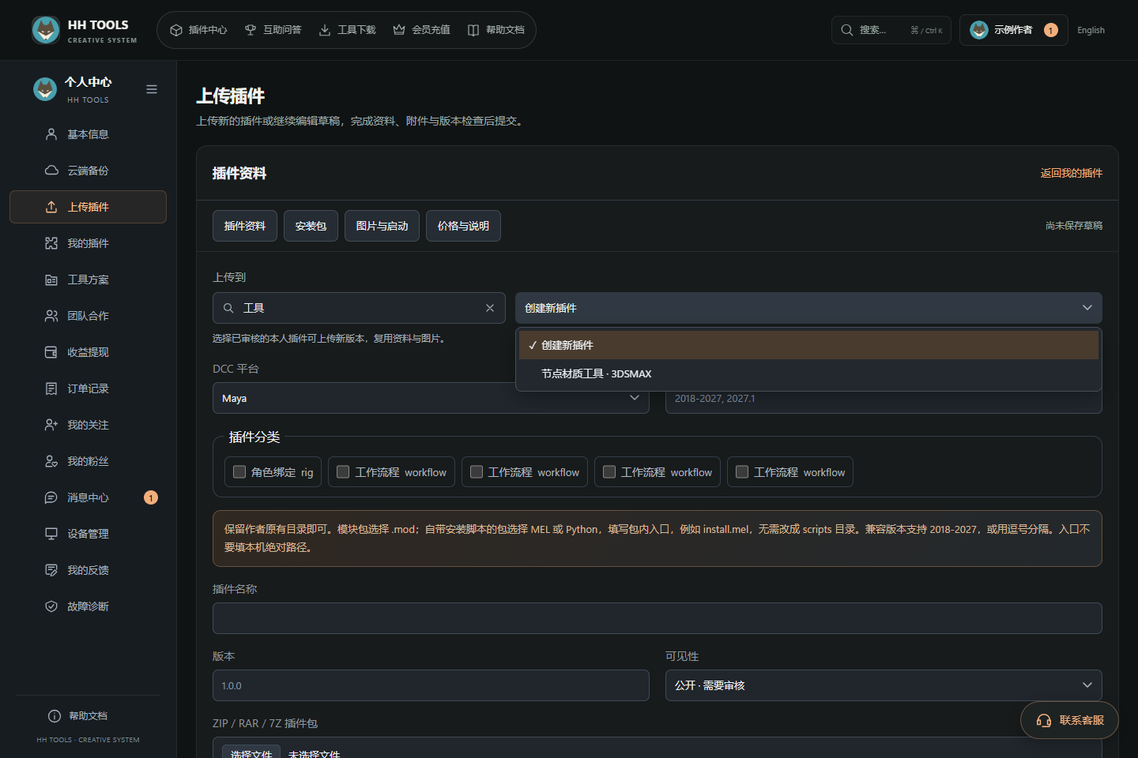Switch to the 价格与说明 tab
This screenshot has width=1138, height=758.
(463, 226)
